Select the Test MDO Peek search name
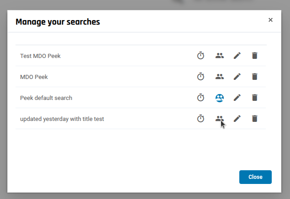The image size is (290, 199). (x=40, y=56)
